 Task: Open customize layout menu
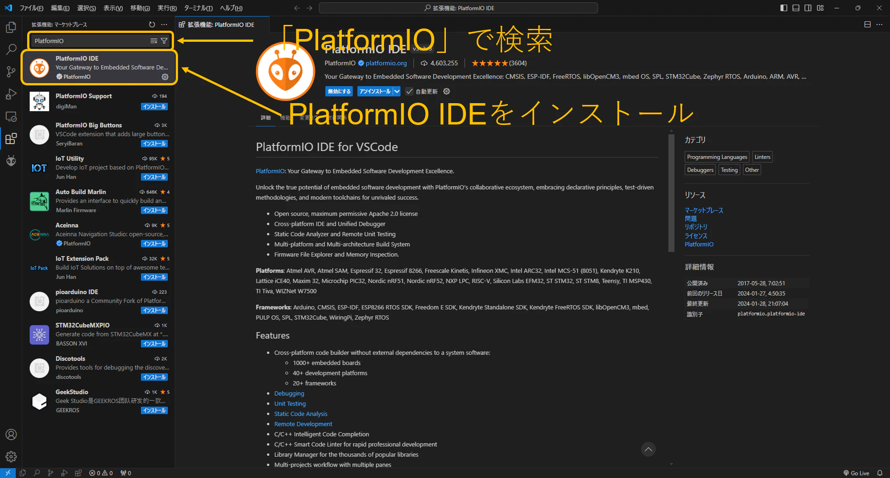click(x=820, y=8)
